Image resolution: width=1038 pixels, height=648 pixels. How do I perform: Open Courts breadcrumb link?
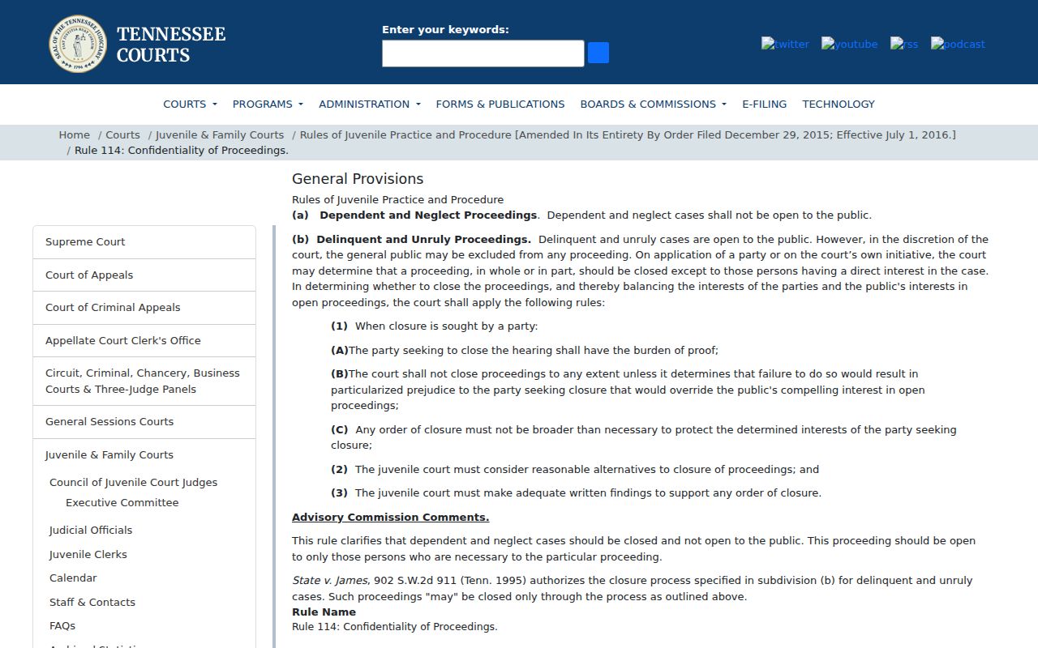pyautogui.click(x=122, y=134)
